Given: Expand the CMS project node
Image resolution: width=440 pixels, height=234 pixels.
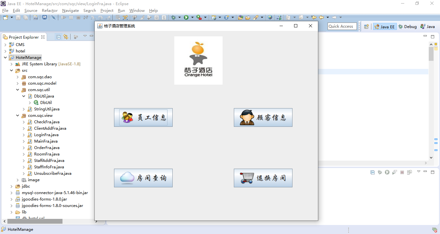Looking at the screenshot, I should pyautogui.click(x=5, y=45).
